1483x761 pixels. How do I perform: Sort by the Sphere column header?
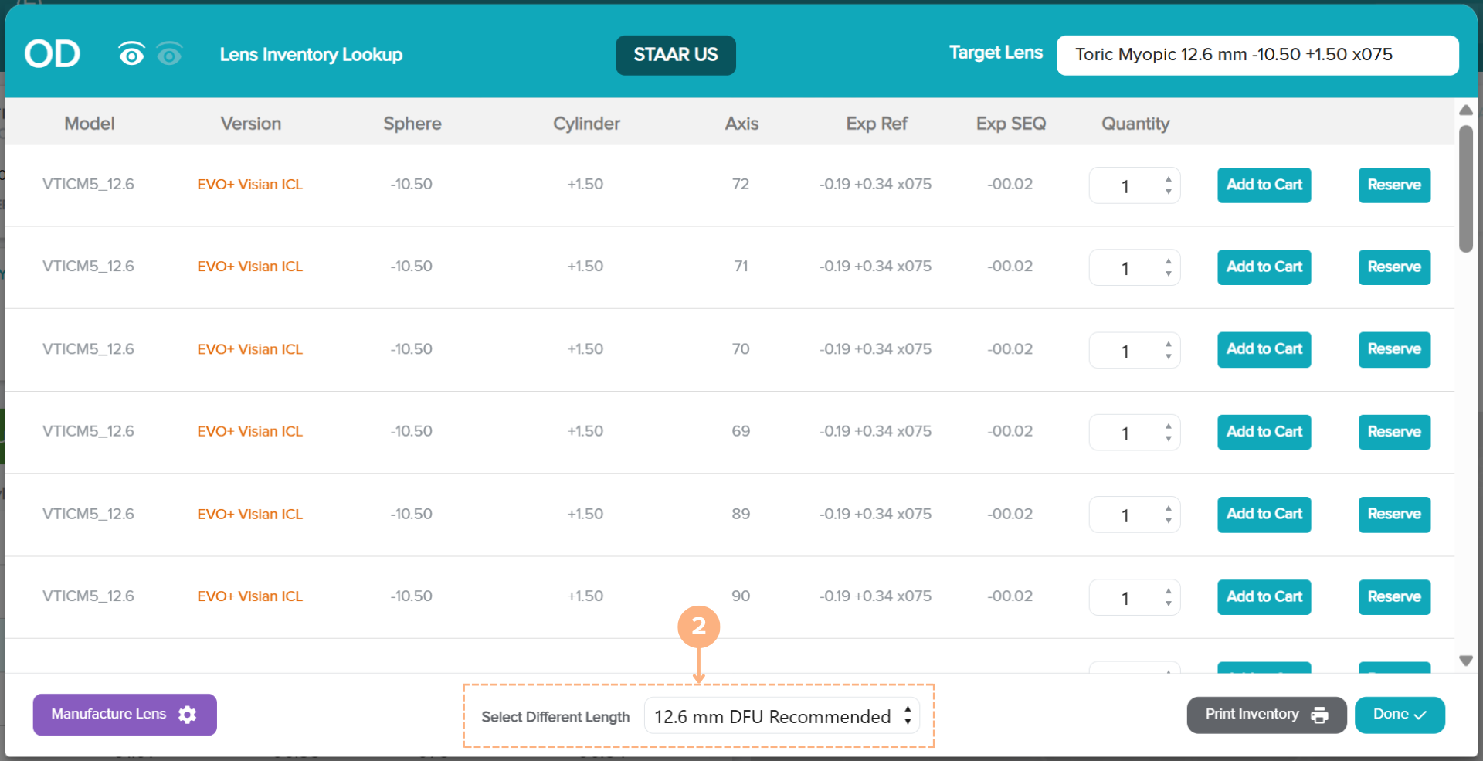[x=412, y=124]
